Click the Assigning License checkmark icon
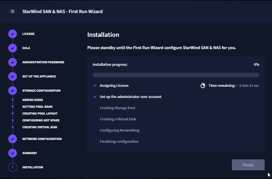Screen dimensions: 272x179 (95, 85)
